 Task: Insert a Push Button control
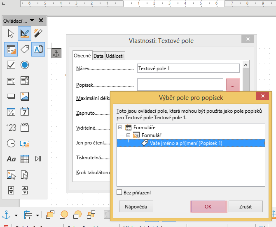(11, 96)
